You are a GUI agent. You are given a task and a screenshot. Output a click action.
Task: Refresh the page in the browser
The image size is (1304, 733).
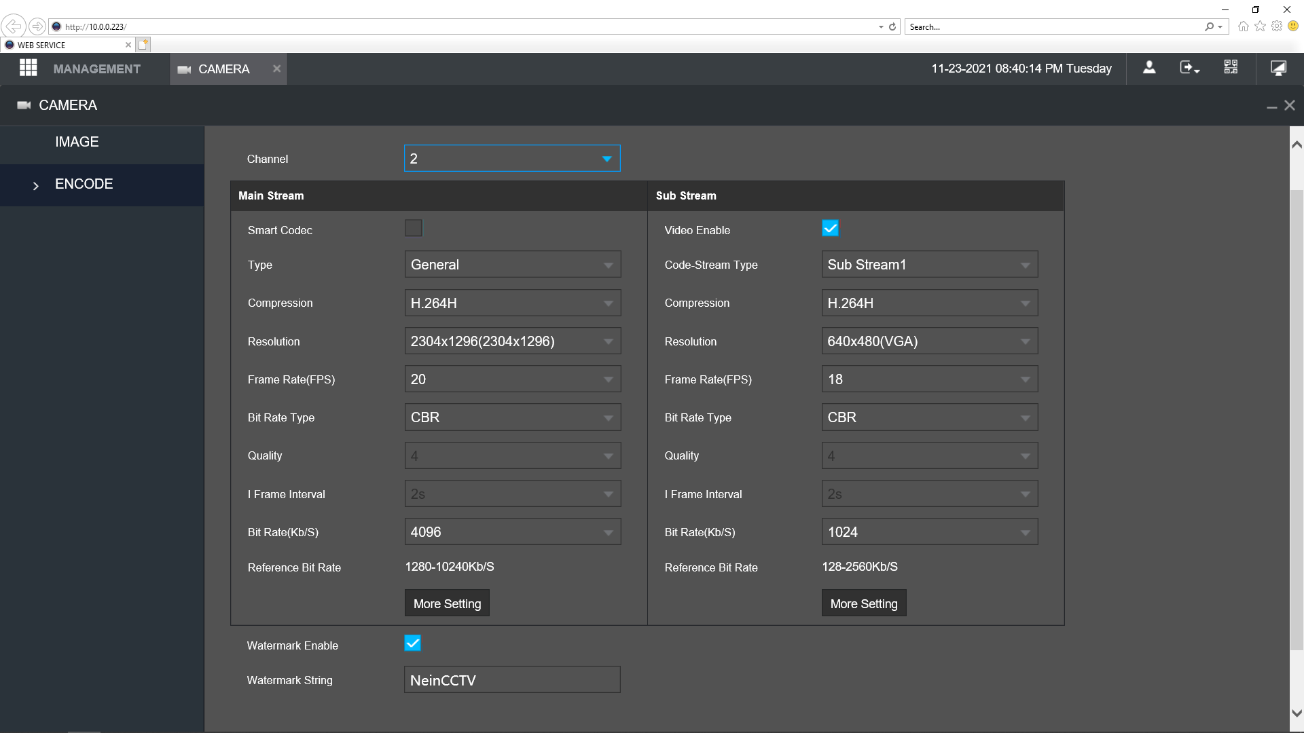pyautogui.click(x=892, y=26)
